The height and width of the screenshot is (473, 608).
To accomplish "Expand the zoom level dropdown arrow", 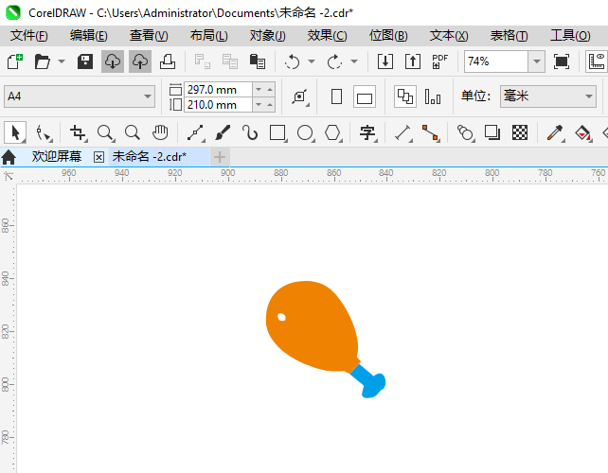I will click(x=537, y=61).
